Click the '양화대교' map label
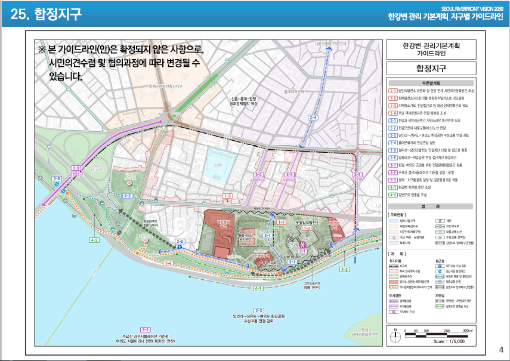Screen dimensions: 510x361 pyautogui.click(x=76, y=174)
